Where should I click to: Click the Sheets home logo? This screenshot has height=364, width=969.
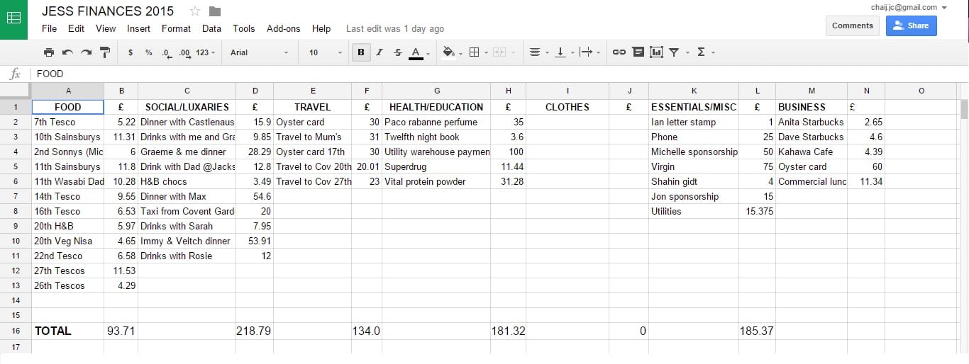[x=13, y=18]
